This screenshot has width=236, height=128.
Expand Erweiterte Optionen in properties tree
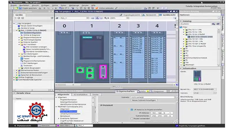coord(59,118)
